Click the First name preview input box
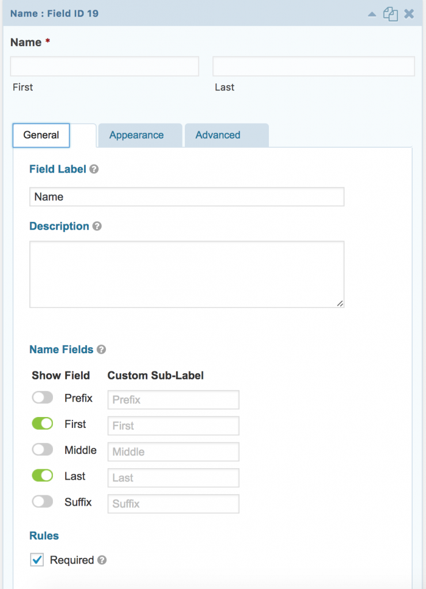Screen dimensions: 426x589 coord(105,66)
